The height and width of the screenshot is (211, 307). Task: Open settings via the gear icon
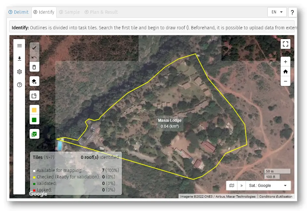point(20,72)
